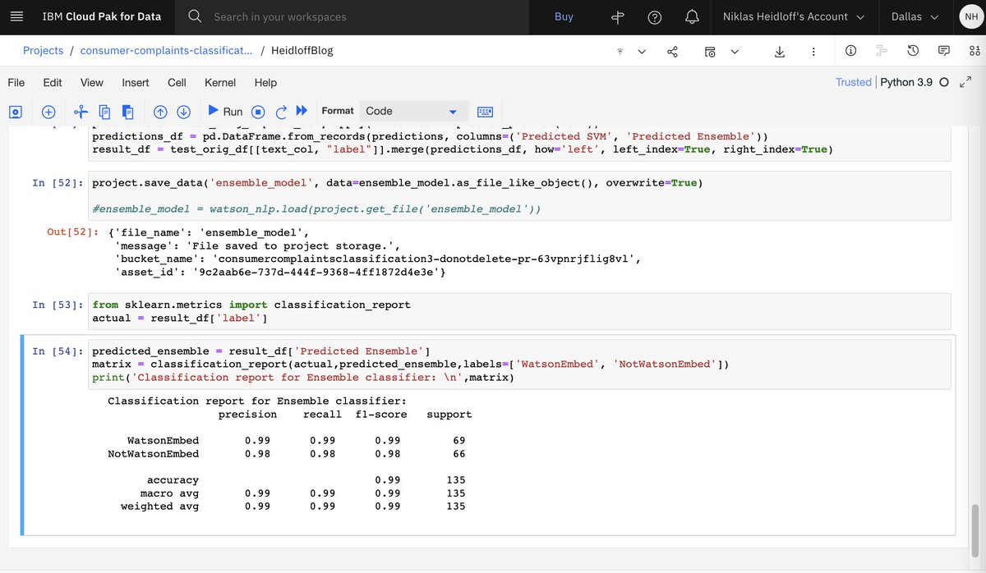Click the schedule job icon

(710, 52)
